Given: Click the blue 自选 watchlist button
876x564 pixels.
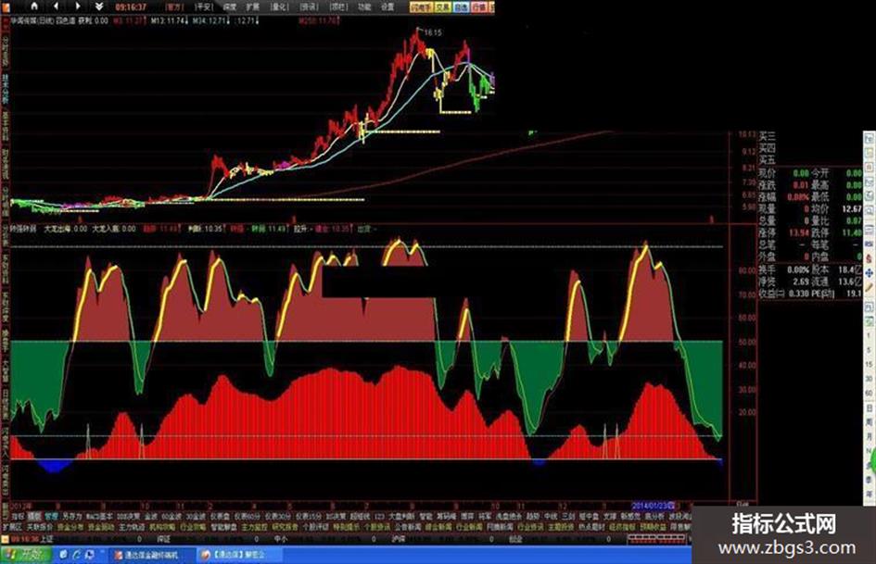Looking at the screenshot, I should click(461, 7).
